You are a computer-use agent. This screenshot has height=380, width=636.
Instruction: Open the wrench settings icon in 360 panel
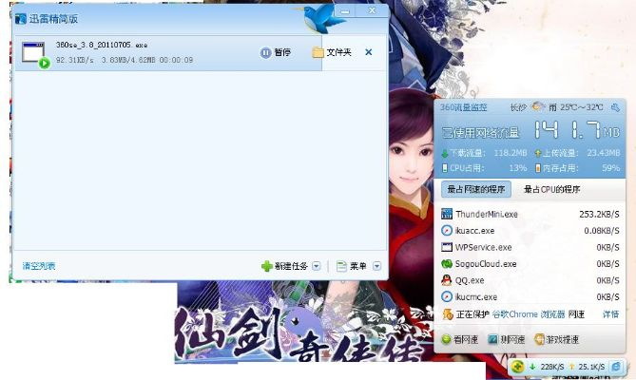[615, 107]
